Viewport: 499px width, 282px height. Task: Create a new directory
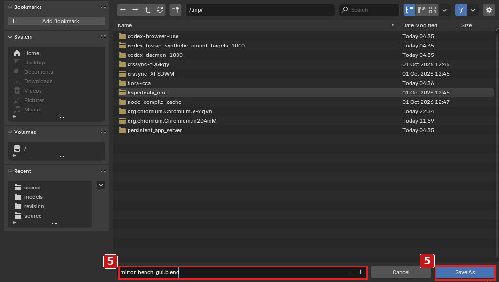pyautogui.click(x=175, y=10)
